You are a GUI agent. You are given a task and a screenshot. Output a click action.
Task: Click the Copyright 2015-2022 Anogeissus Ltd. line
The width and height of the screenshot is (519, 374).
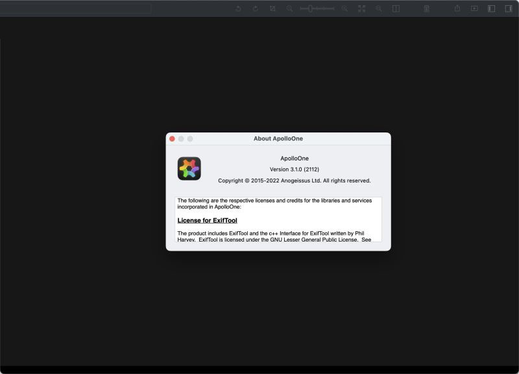295,181
